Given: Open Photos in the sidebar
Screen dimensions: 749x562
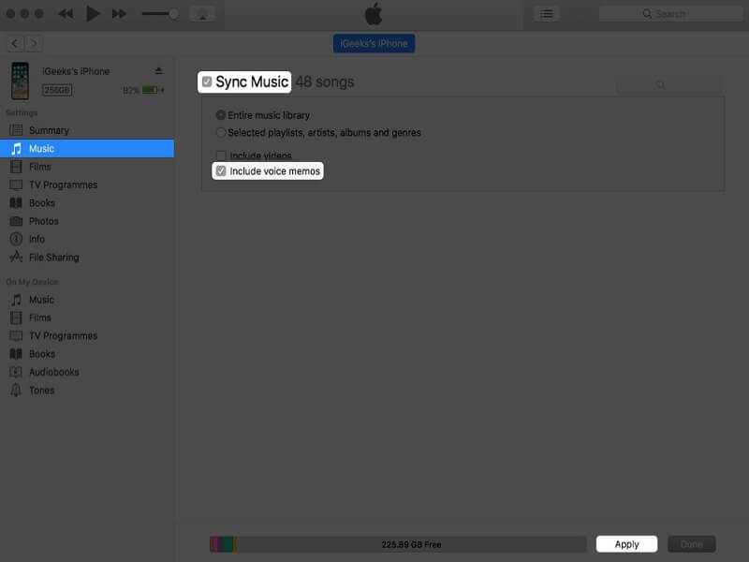Looking at the screenshot, I should click(x=87, y=221).
